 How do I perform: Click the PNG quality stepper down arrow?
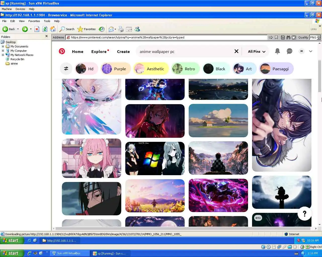[319, 39]
